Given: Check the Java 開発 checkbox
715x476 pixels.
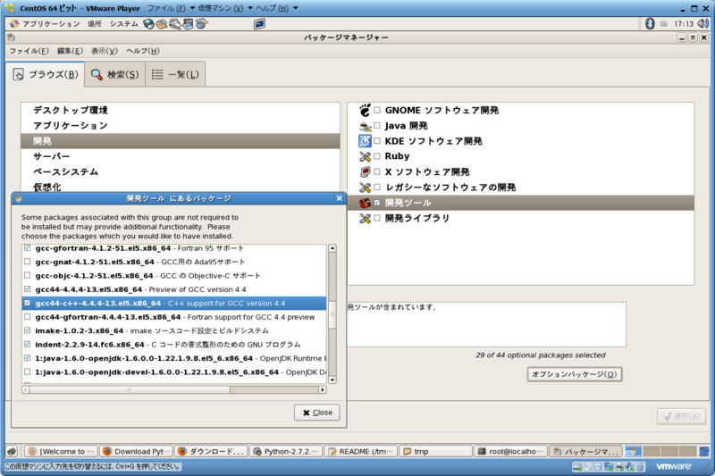Looking at the screenshot, I should [x=377, y=126].
